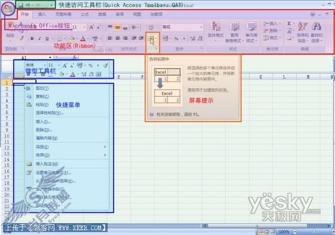Viewport: 335px width, 235px height.
Task: Click the ribbon Fill Color bucket
Action: pyautogui.click(x=72, y=39)
